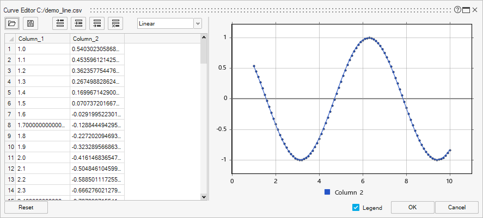Click the blue Column 2 legend swatch
This screenshot has width=483, height=218.
click(x=327, y=192)
